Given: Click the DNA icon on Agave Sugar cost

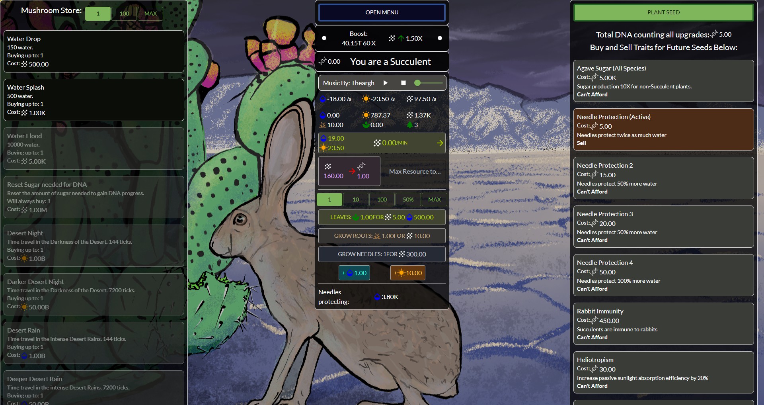Looking at the screenshot, I should 594,77.
